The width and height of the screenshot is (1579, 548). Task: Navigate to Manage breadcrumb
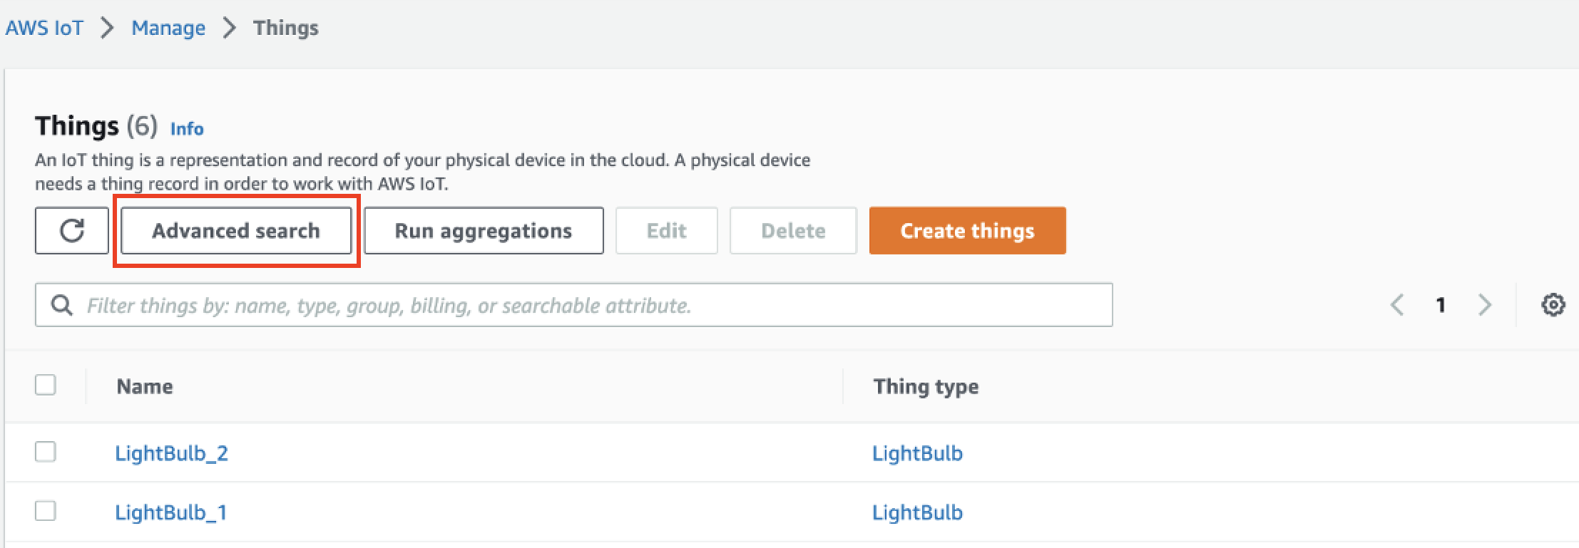[x=168, y=28]
